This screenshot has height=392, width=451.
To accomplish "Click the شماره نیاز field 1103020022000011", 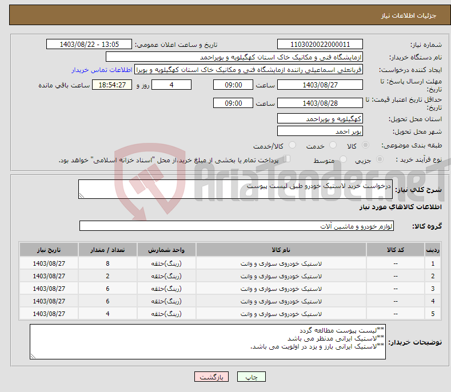I will pos(320,45).
